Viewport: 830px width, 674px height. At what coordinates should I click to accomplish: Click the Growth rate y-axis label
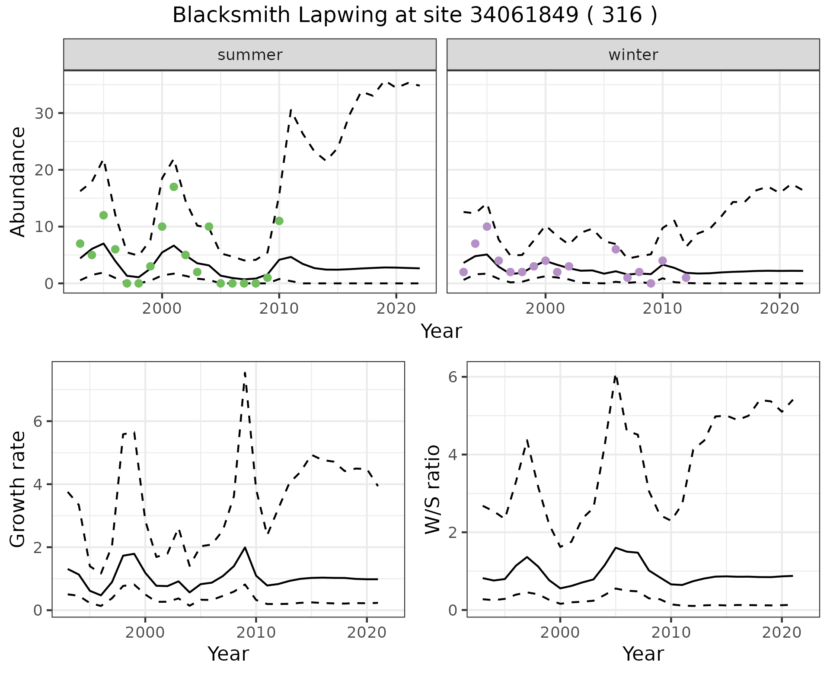click(x=18, y=489)
